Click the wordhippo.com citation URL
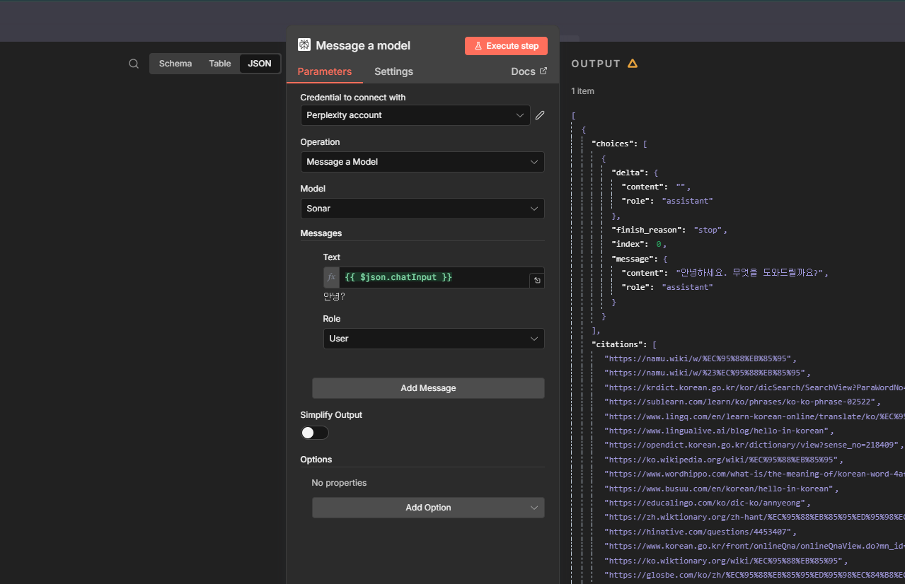905x584 pixels. 754,474
